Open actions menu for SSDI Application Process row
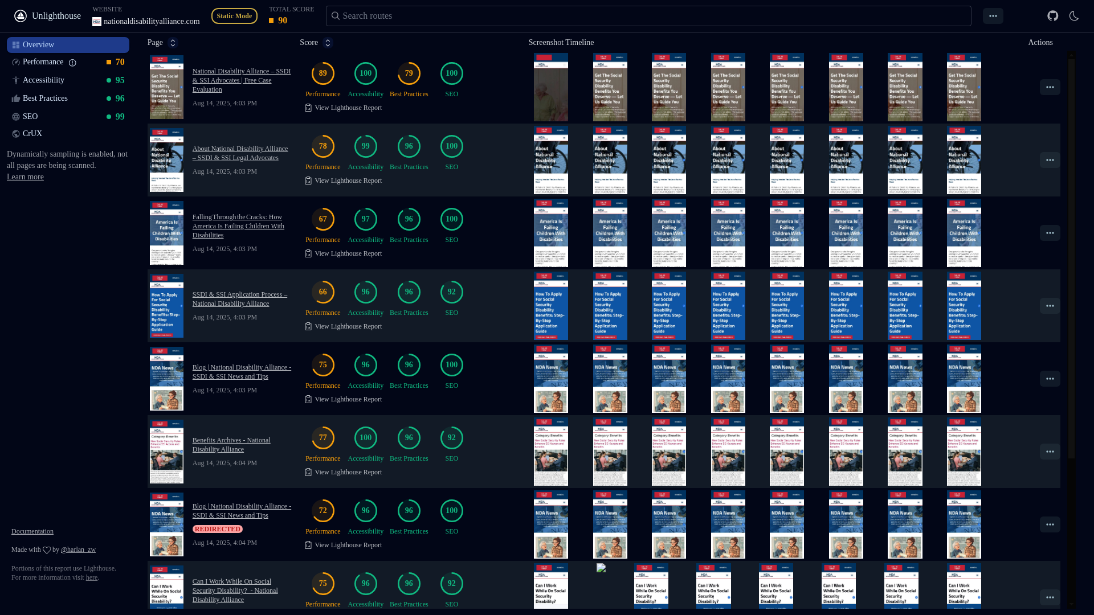This screenshot has width=1094, height=615. pos(1050,306)
